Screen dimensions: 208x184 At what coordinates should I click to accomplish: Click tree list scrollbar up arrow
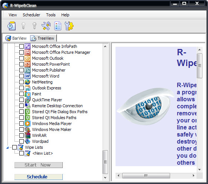(x=105, y=46)
